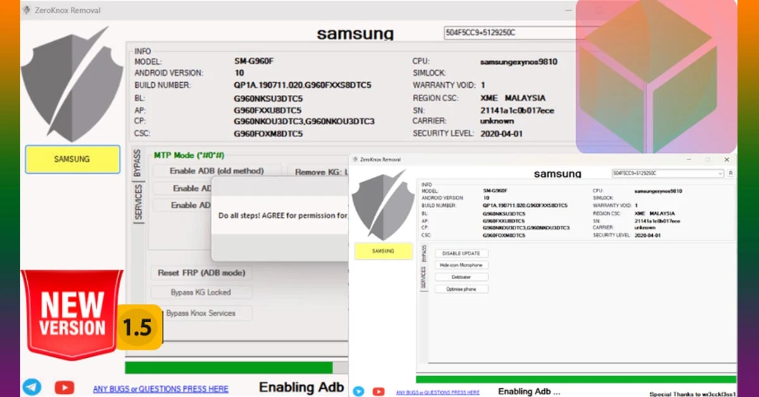
Task: Click the Optimise phone button
Action: 461,290
